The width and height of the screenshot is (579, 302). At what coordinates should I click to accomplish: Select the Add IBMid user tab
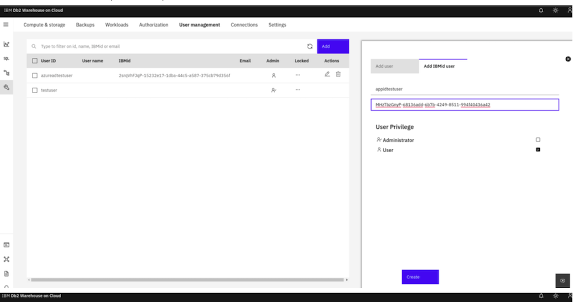(x=443, y=66)
